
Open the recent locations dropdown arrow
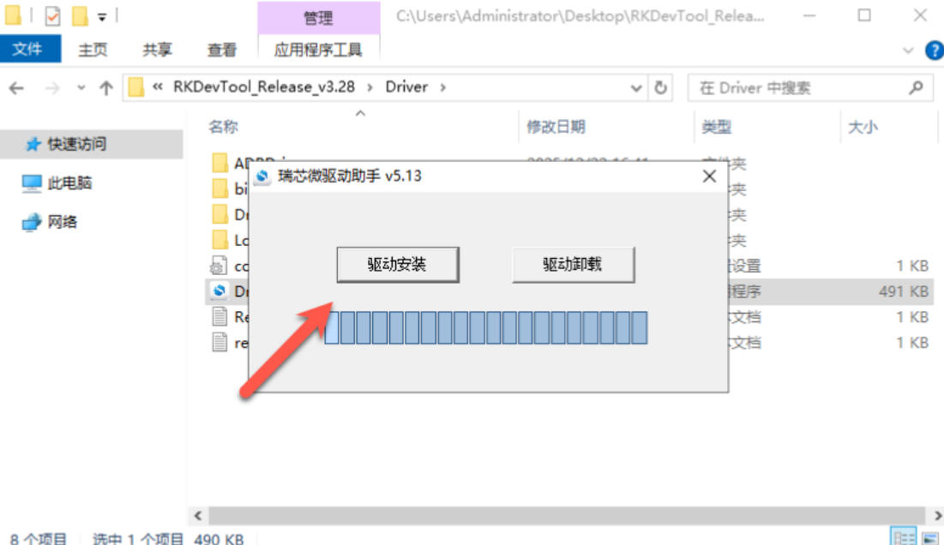[81, 87]
